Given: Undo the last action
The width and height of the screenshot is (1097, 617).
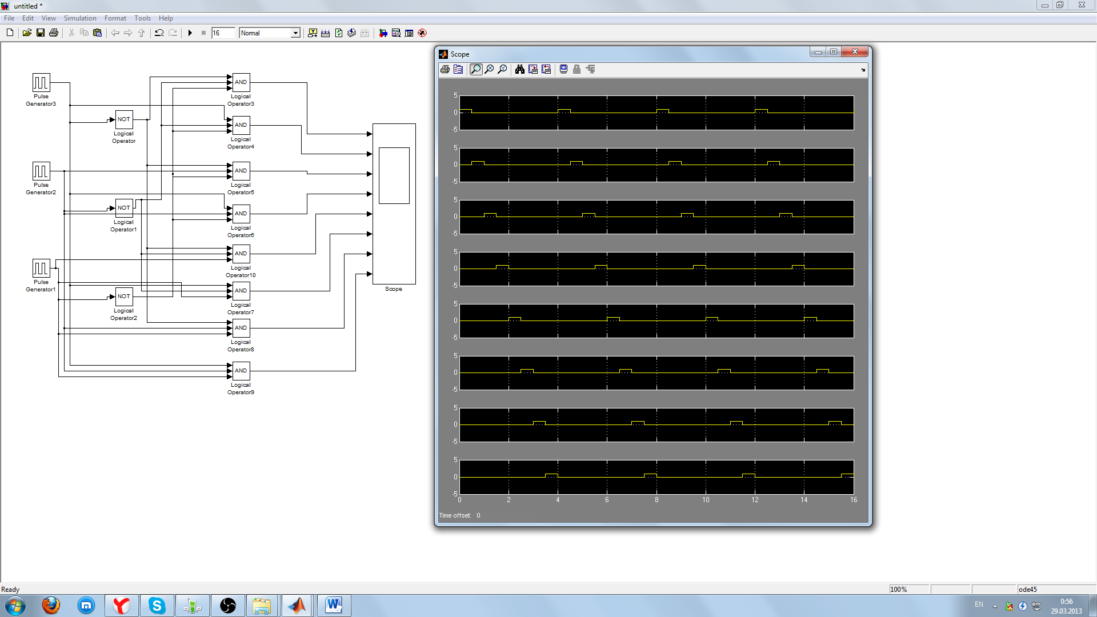Looking at the screenshot, I should click(159, 33).
